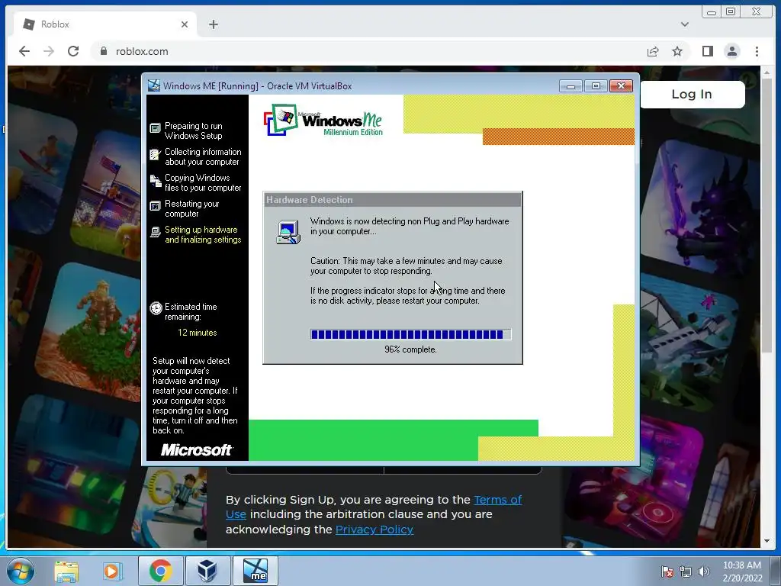Viewport: 781px width, 586px height.
Task: Open the Chrome three-dot menu
Action: click(757, 51)
